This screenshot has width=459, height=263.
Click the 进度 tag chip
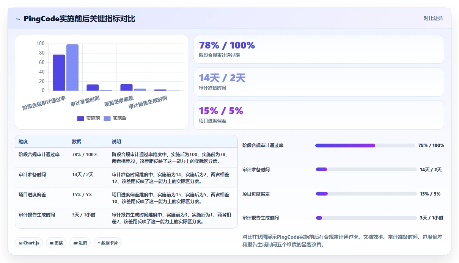coord(80,243)
